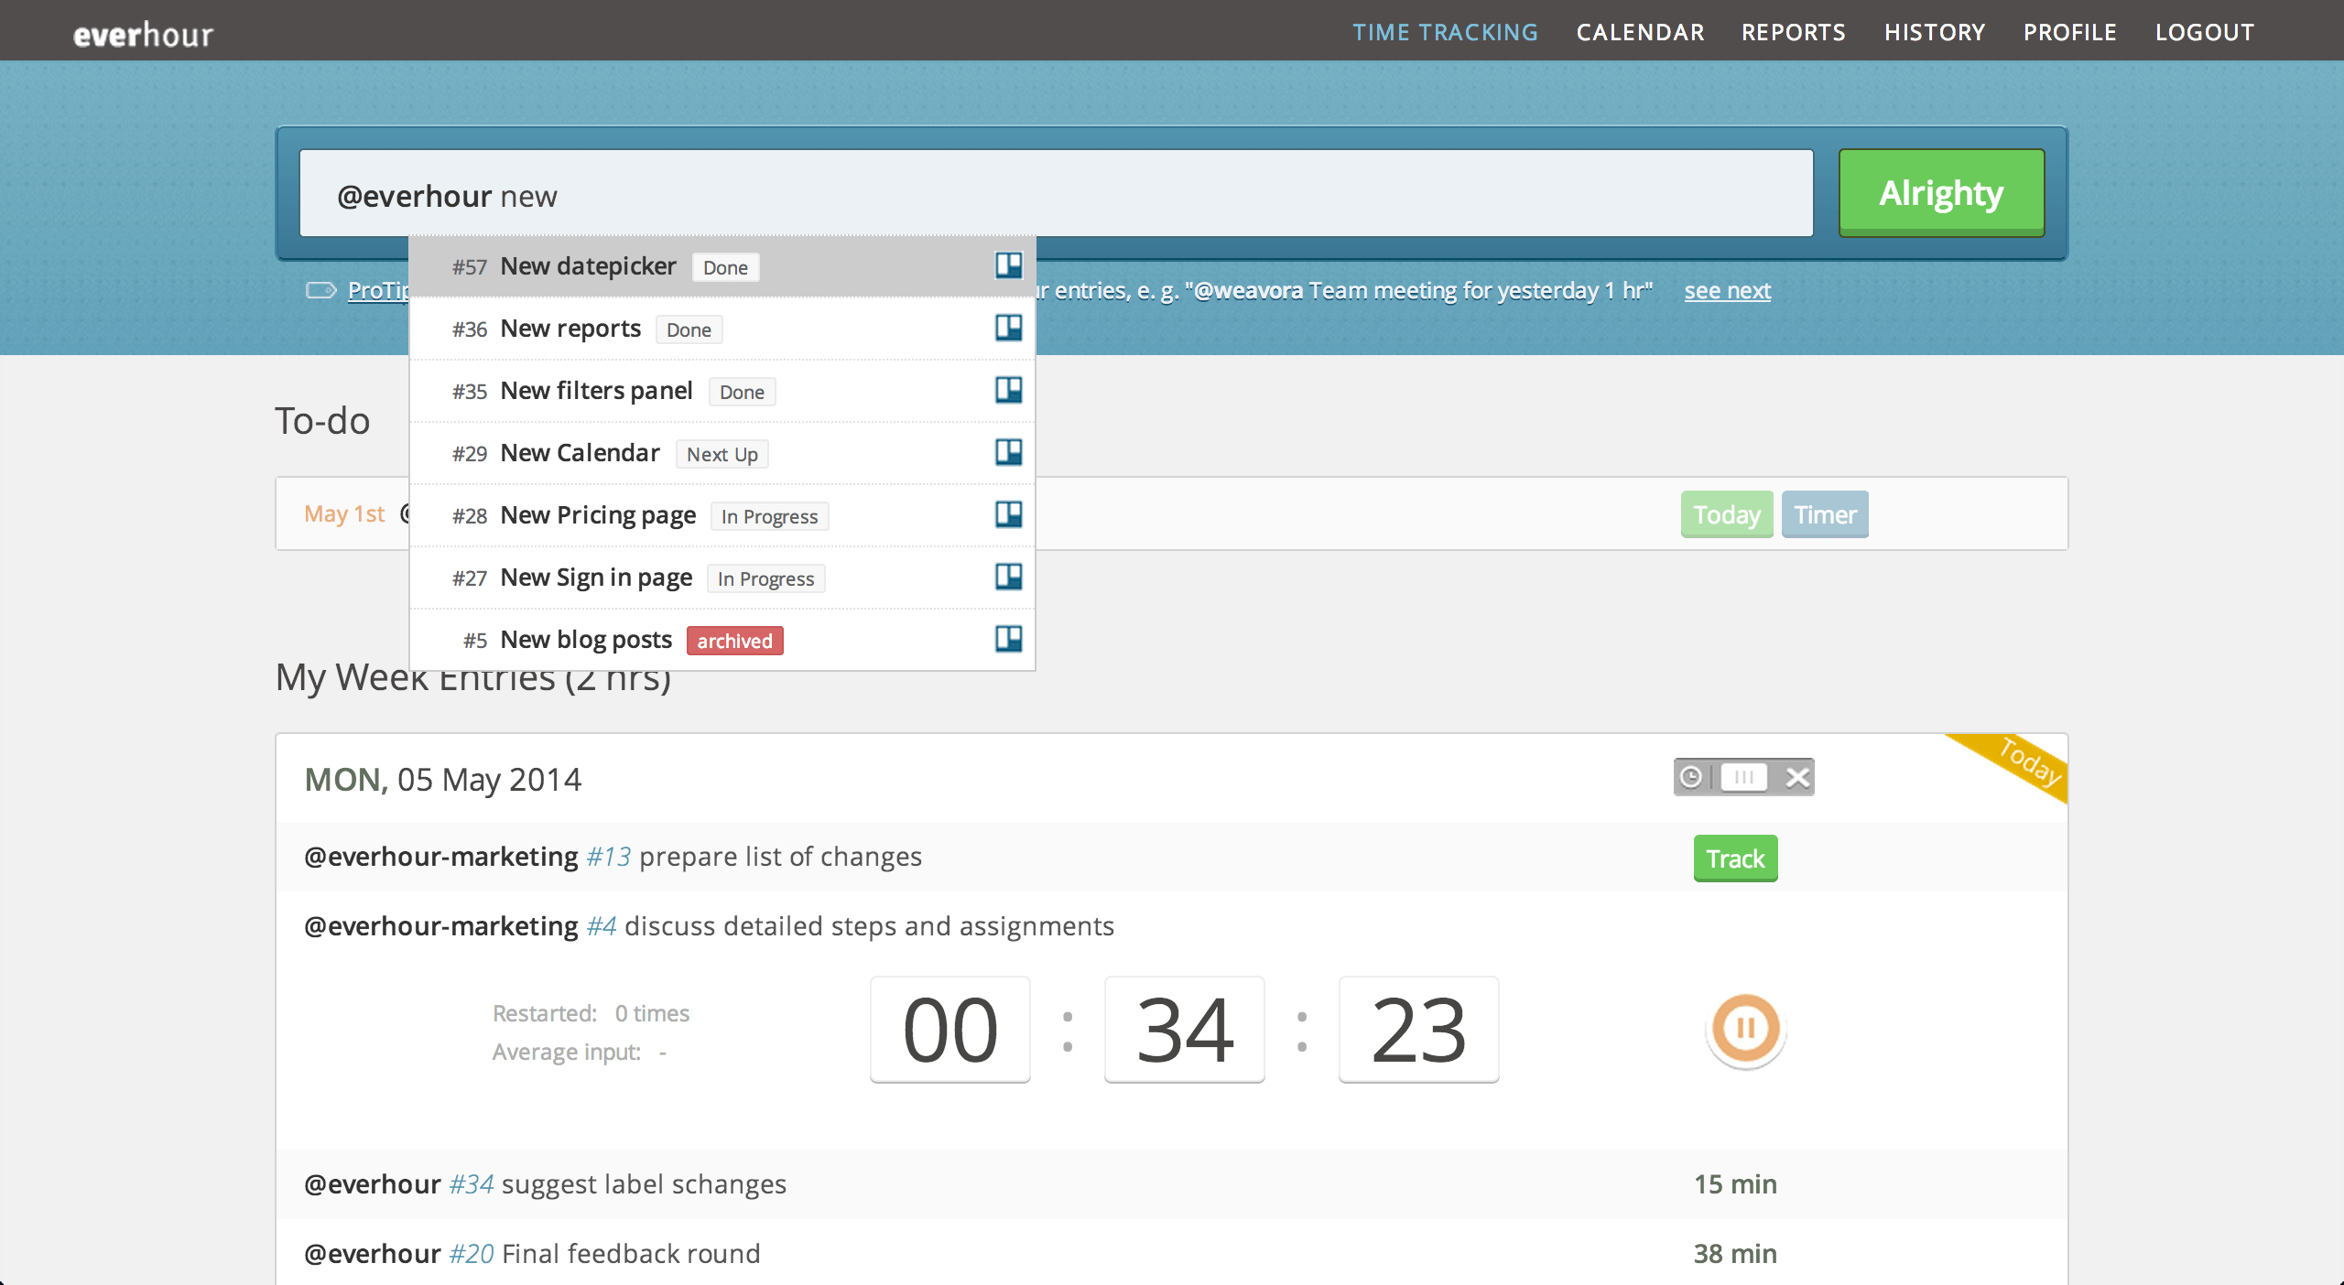Open Trello board icon for New Calendar
Viewport: 2344px width, 1285px height.
(1008, 452)
